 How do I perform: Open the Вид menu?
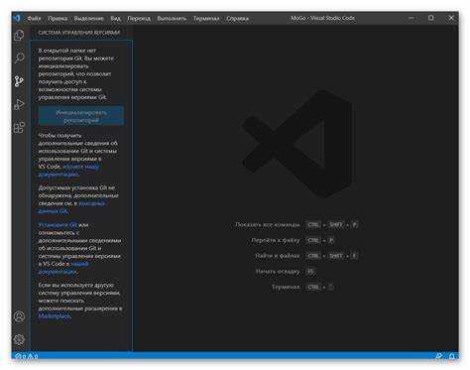[116, 19]
